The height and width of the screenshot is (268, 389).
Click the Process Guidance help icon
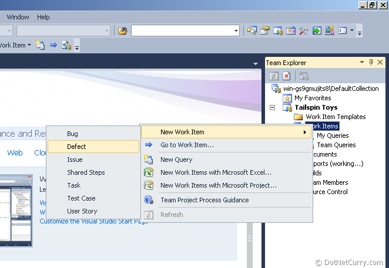[x=149, y=199]
